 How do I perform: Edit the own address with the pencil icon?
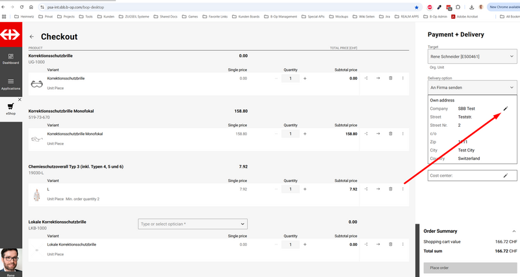pyautogui.click(x=506, y=109)
